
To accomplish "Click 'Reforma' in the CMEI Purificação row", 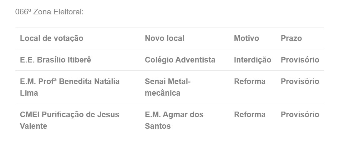I will (x=250, y=114).
